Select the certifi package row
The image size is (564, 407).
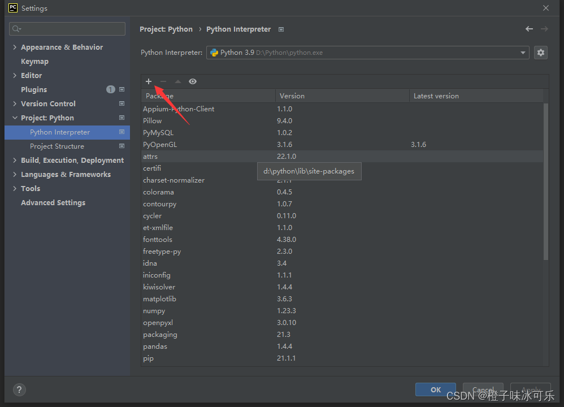point(342,168)
